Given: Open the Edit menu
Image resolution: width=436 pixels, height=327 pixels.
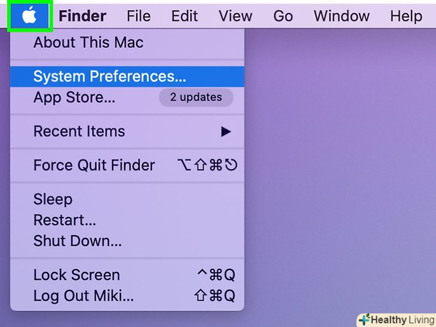Looking at the screenshot, I should pos(184,16).
